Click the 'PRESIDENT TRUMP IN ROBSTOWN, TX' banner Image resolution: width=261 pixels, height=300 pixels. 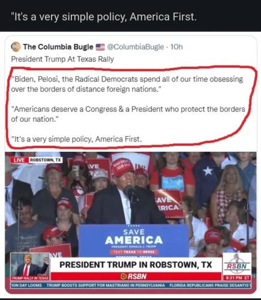pos(136,265)
